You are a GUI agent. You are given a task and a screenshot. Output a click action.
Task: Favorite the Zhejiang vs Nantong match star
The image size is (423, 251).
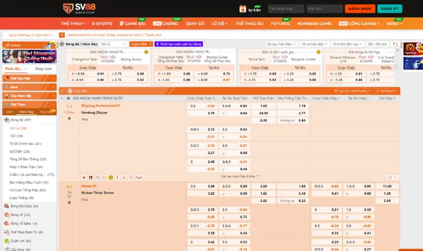coord(69,118)
